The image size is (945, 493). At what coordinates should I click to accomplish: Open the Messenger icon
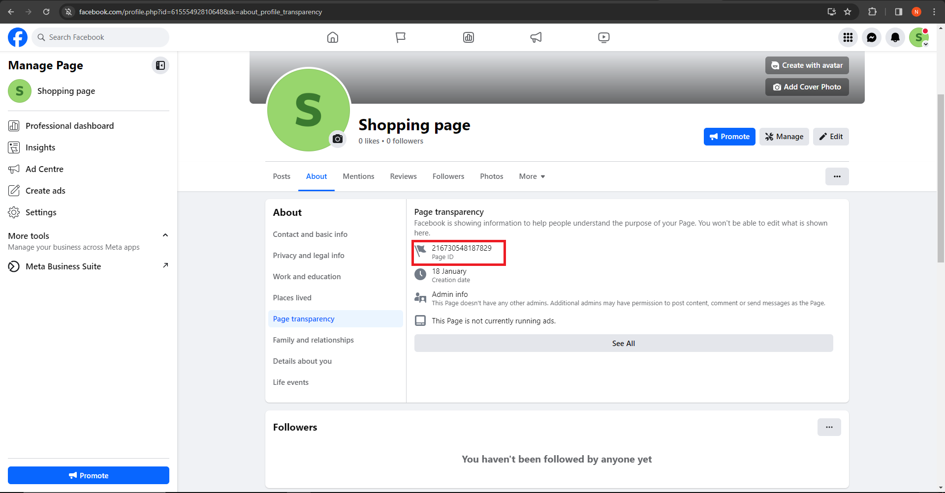tap(872, 37)
